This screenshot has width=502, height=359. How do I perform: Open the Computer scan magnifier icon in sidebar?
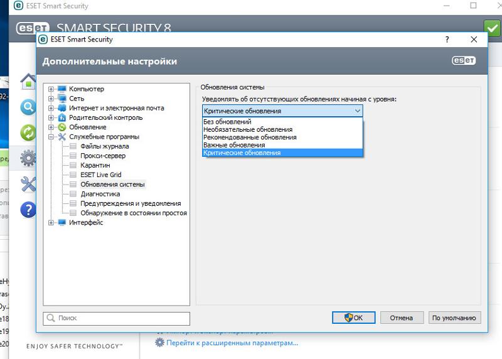coord(28,107)
